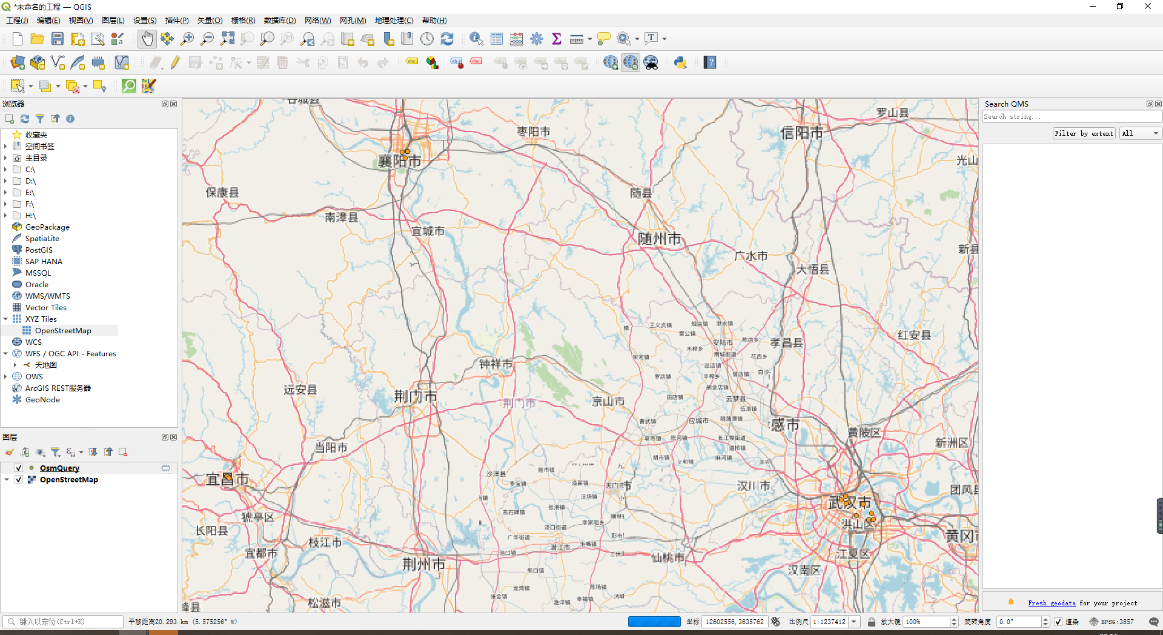Refresh the map canvas
1163x635 pixels.
[x=447, y=39]
